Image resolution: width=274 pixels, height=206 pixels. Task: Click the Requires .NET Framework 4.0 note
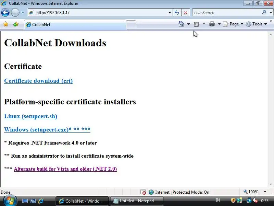pyautogui.click(x=50, y=143)
